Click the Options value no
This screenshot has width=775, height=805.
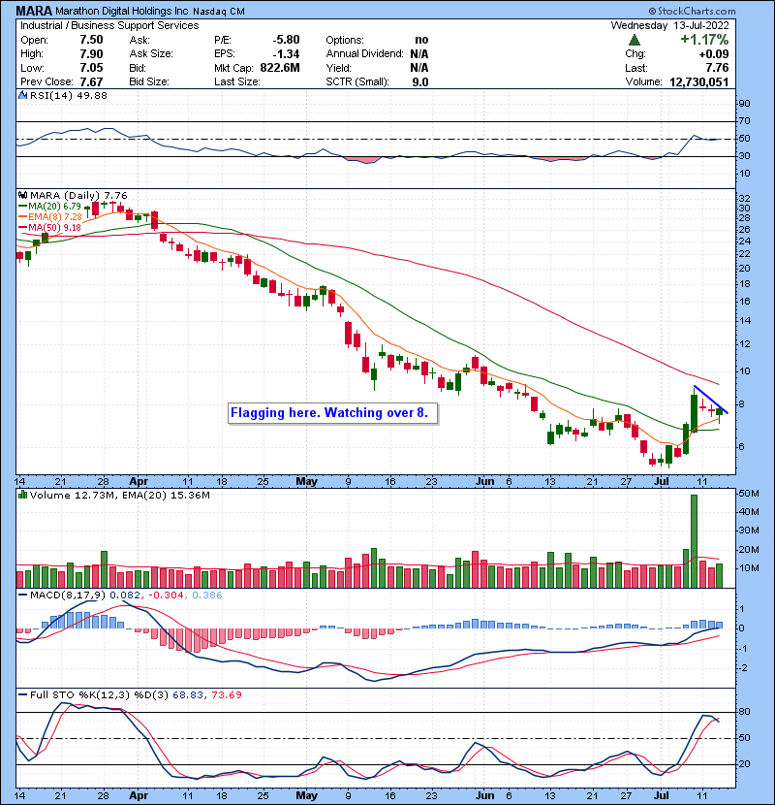point(421,40)
